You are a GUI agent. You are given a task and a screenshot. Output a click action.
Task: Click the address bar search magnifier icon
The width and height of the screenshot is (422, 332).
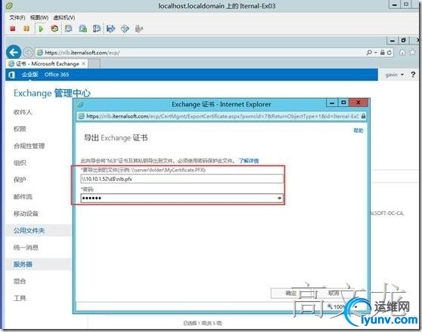point(369,52)
